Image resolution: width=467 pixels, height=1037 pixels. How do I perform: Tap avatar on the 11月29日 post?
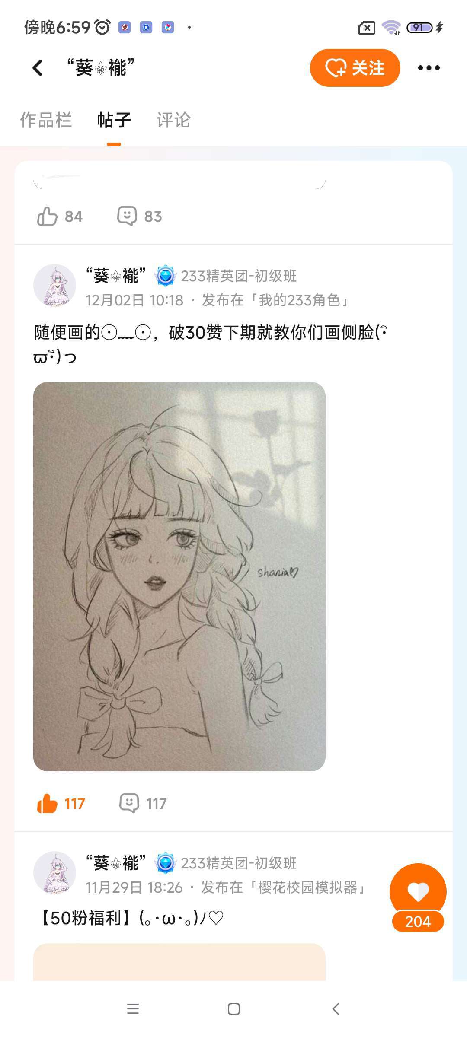click(55, 873)
